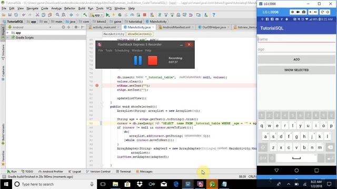Open the Navigate menu

(33, 8)
